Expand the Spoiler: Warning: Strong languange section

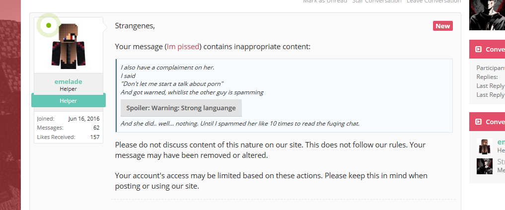point(181,108)
